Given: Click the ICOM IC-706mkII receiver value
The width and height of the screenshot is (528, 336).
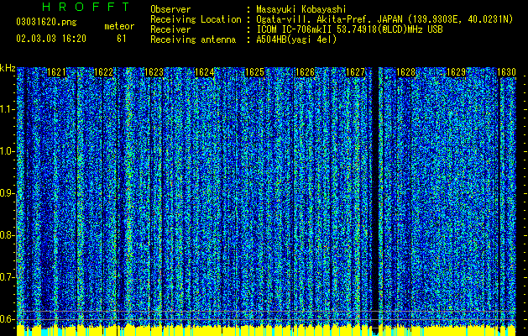Looking at the screenshot, I should (349, 29).
